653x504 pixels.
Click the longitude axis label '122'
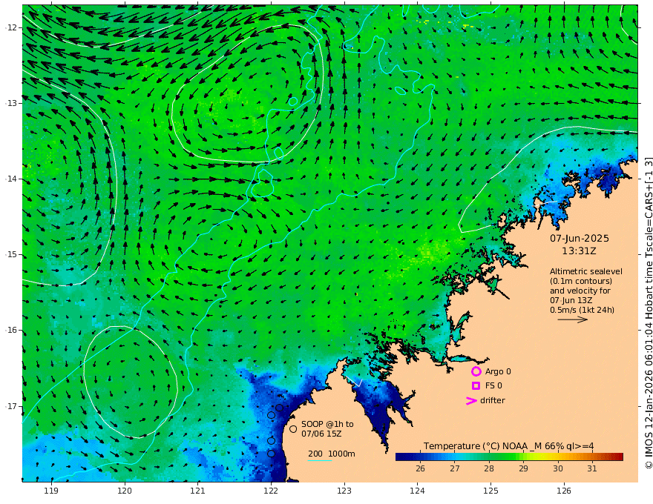coord(271,491)
